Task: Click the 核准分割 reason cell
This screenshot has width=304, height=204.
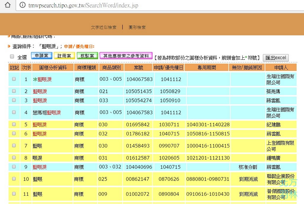Action: [248, 167]
